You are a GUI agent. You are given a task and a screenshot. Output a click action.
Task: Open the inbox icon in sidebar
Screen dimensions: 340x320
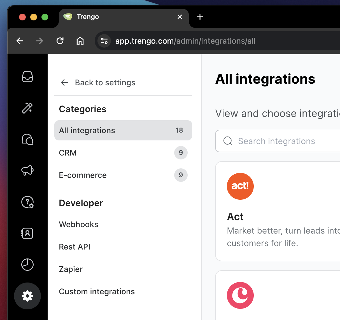tap(27, 77)
